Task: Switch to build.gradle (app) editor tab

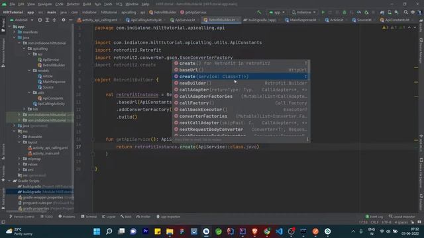Action: [260, 20]
